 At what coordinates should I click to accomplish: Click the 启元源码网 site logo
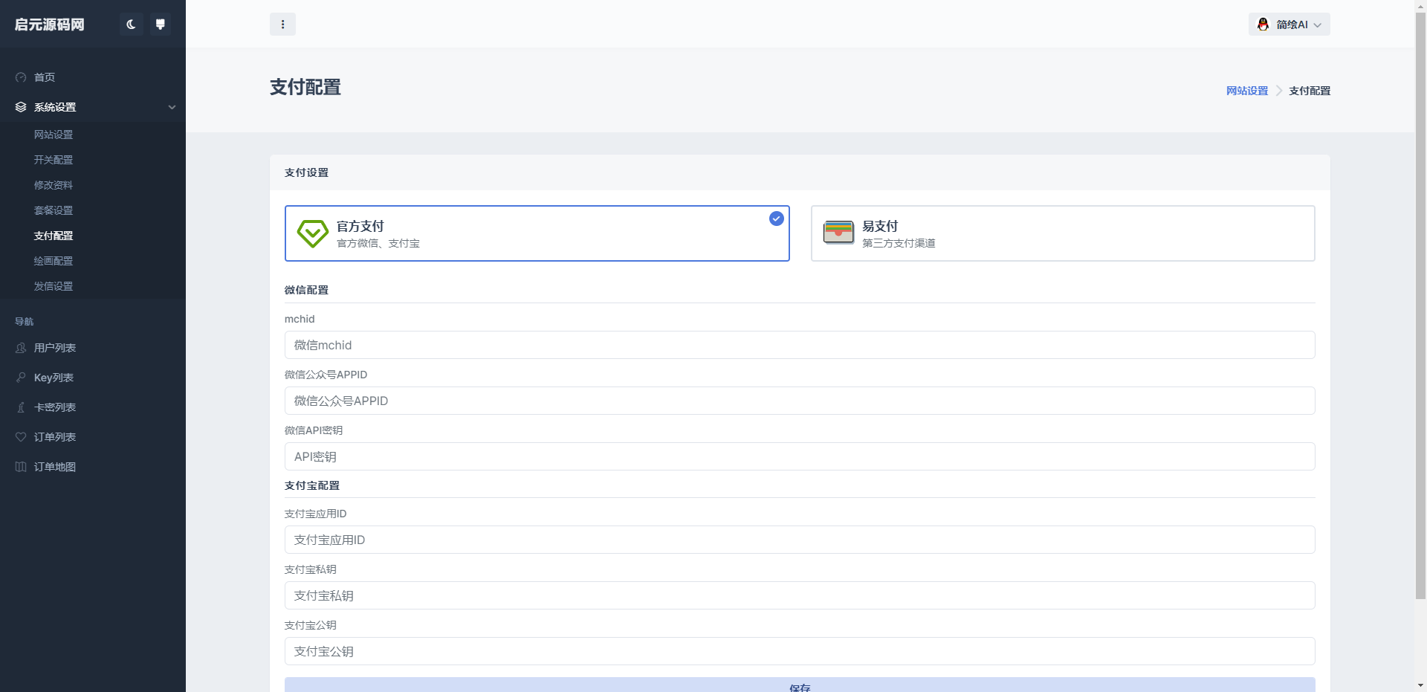pyautogui.click(x=50, y=25)
